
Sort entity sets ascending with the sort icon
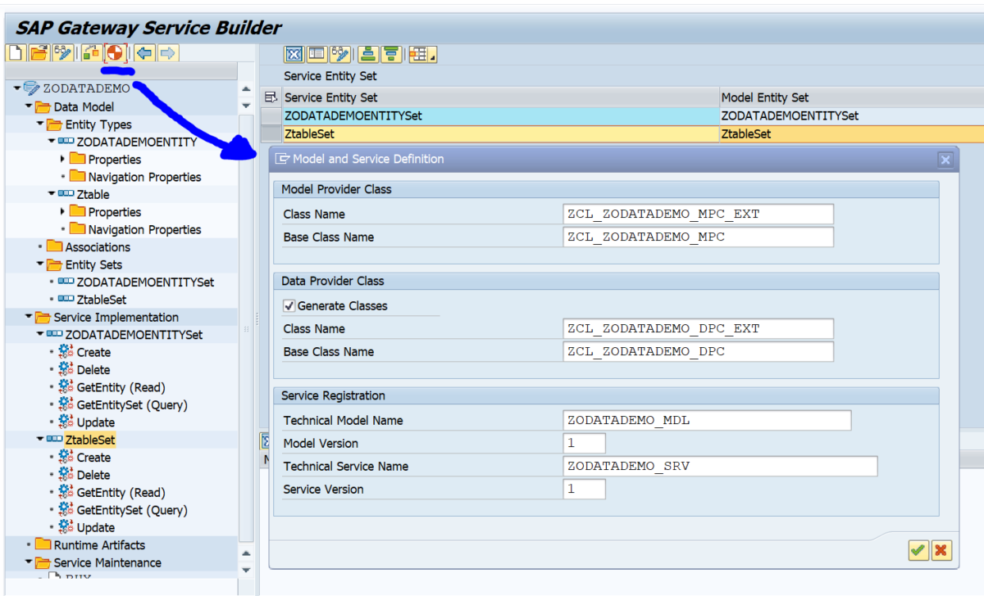[x=368, y=54]
